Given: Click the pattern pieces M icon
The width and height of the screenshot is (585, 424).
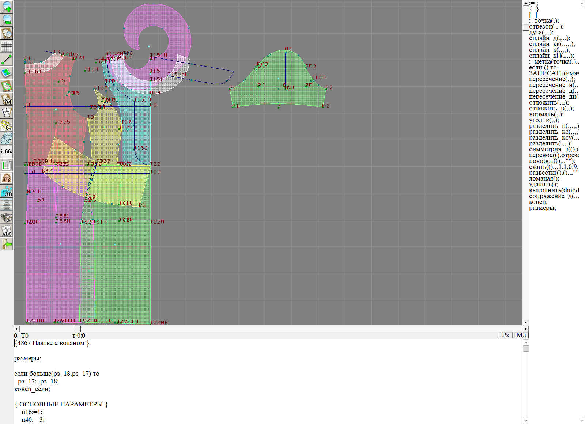Looking at the screenshot, I should [7, 99].
